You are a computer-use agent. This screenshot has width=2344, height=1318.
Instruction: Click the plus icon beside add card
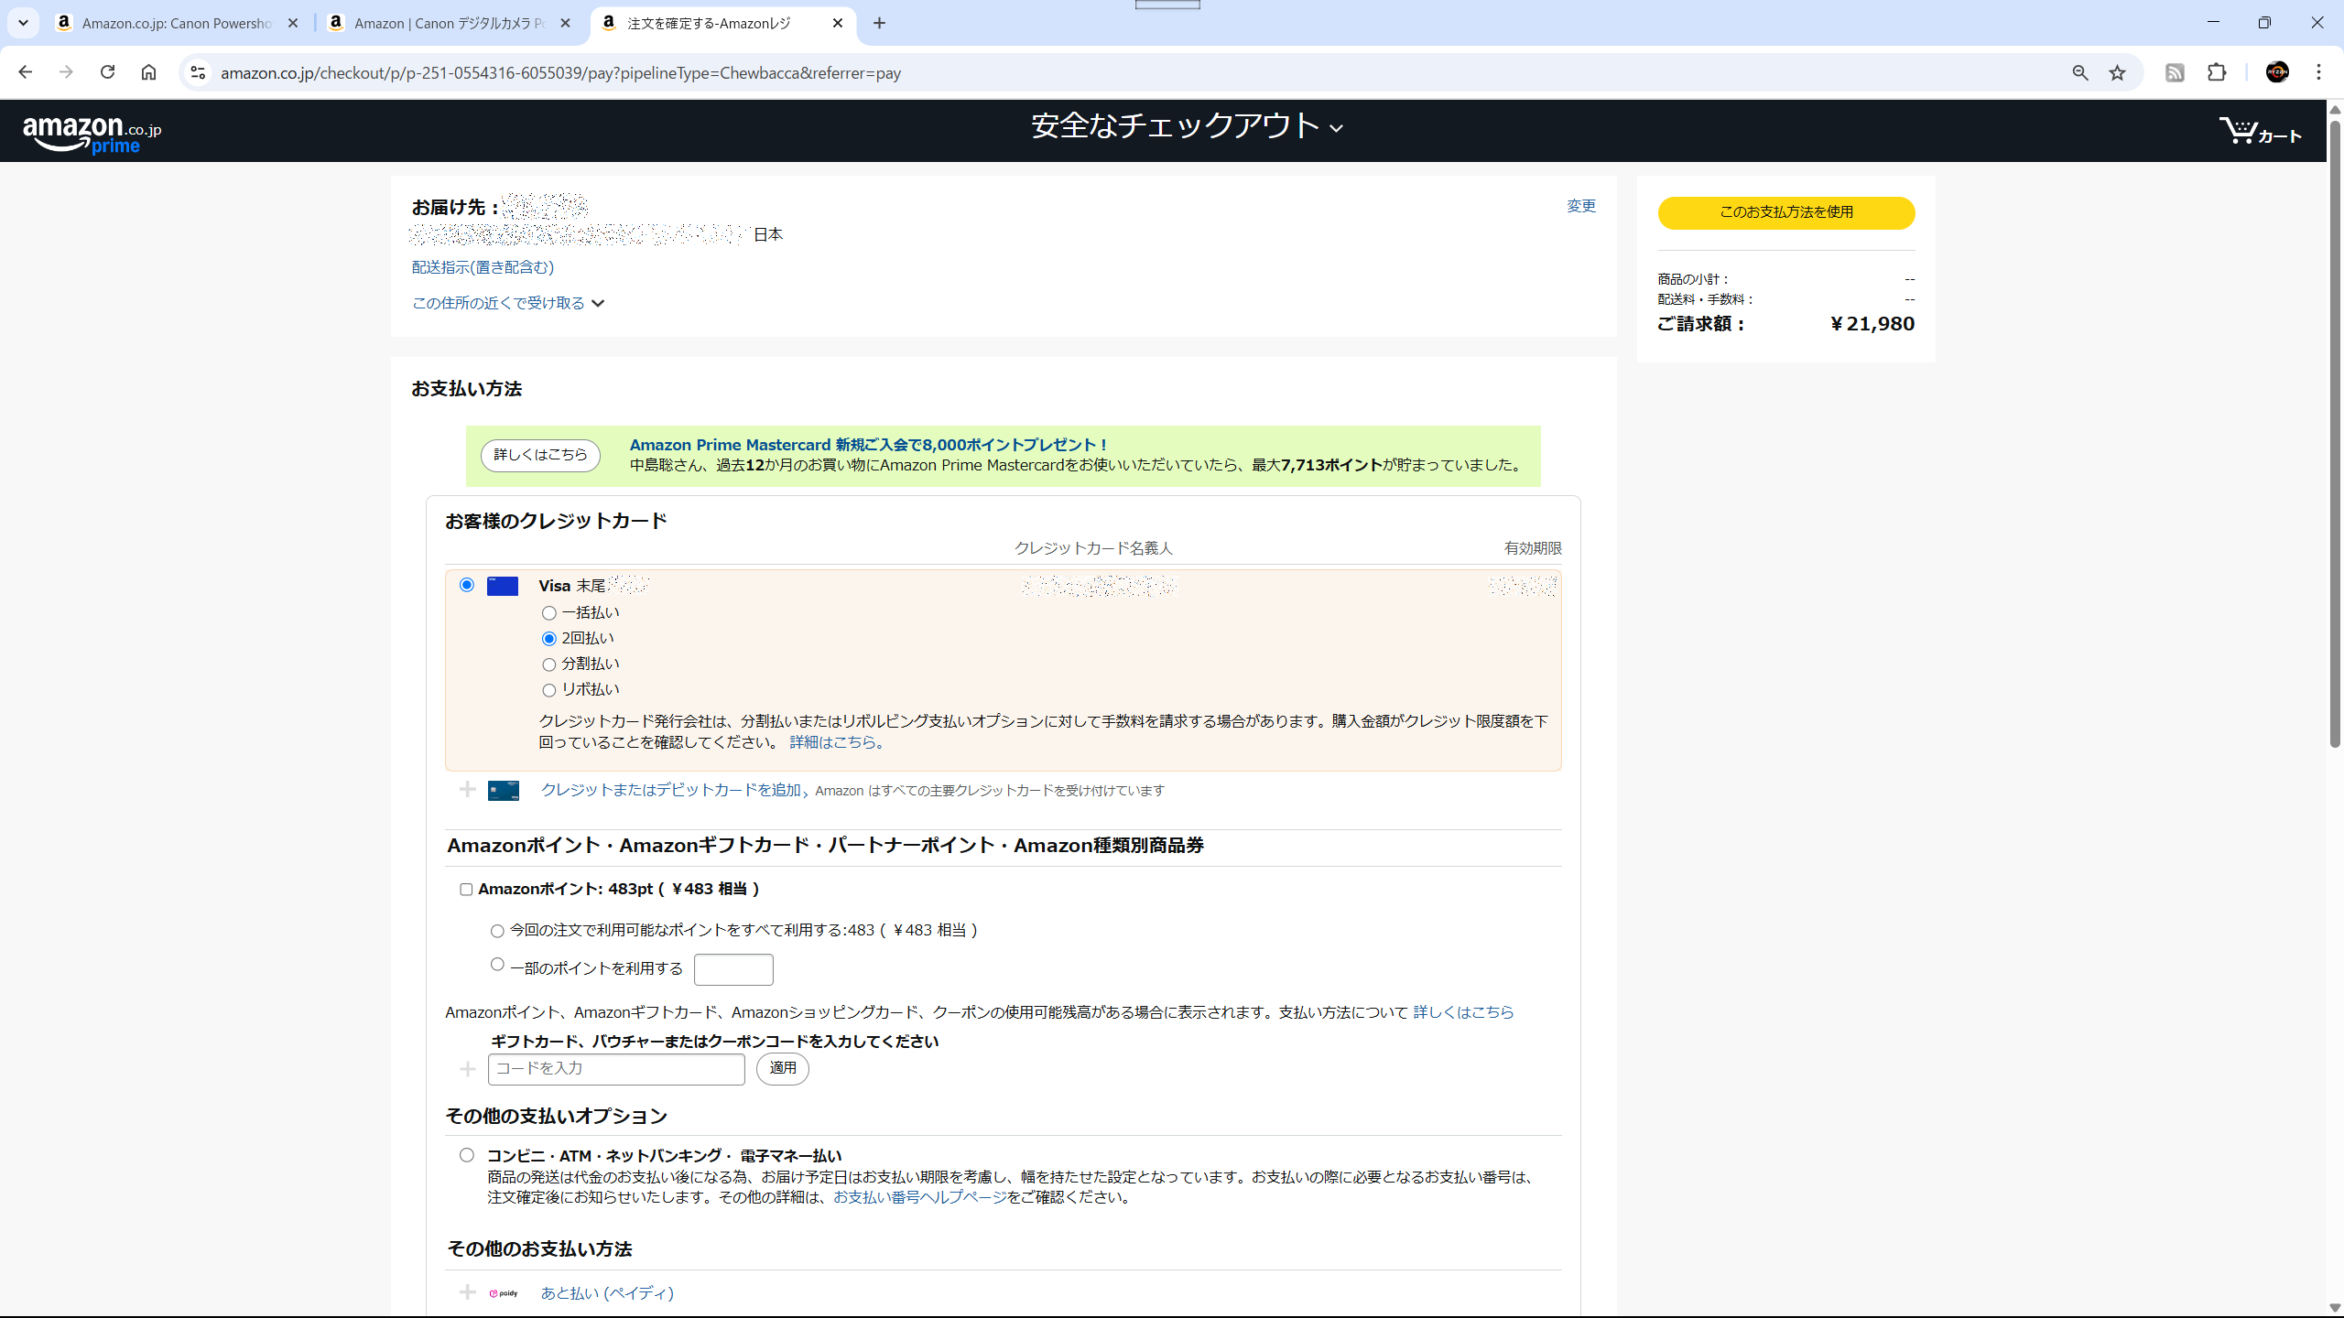pos(468,789)
